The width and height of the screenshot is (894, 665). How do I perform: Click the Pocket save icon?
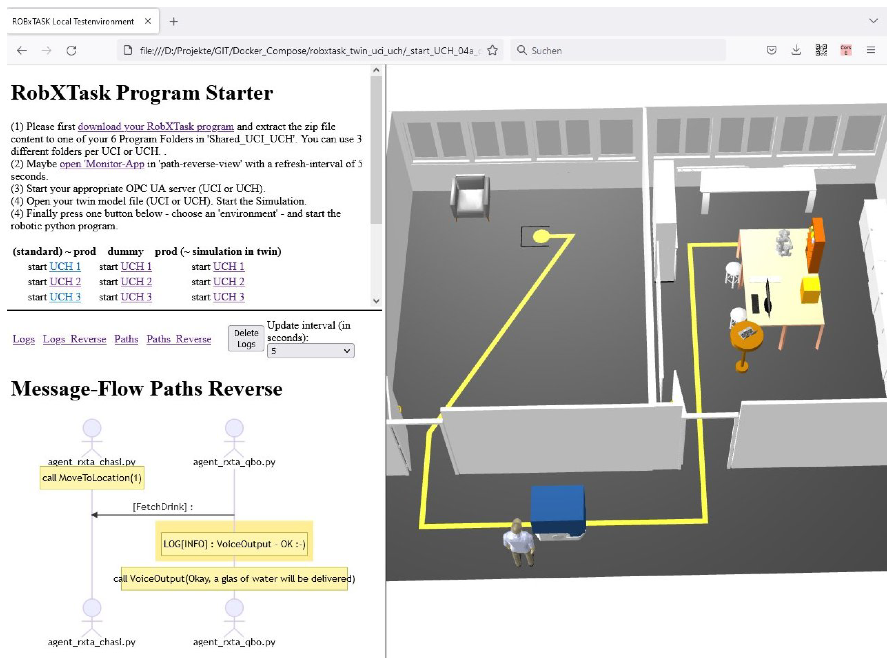(771, 50)
